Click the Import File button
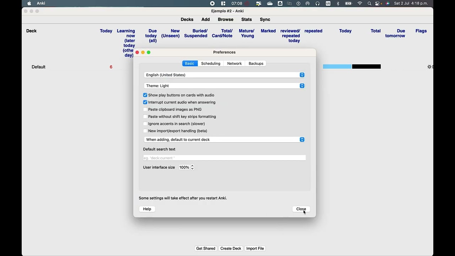 (x=255, y=249)
